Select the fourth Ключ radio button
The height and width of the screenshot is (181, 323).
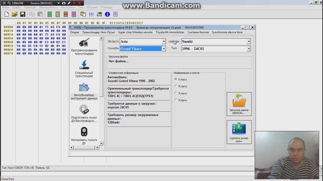(x=176, y=100)
